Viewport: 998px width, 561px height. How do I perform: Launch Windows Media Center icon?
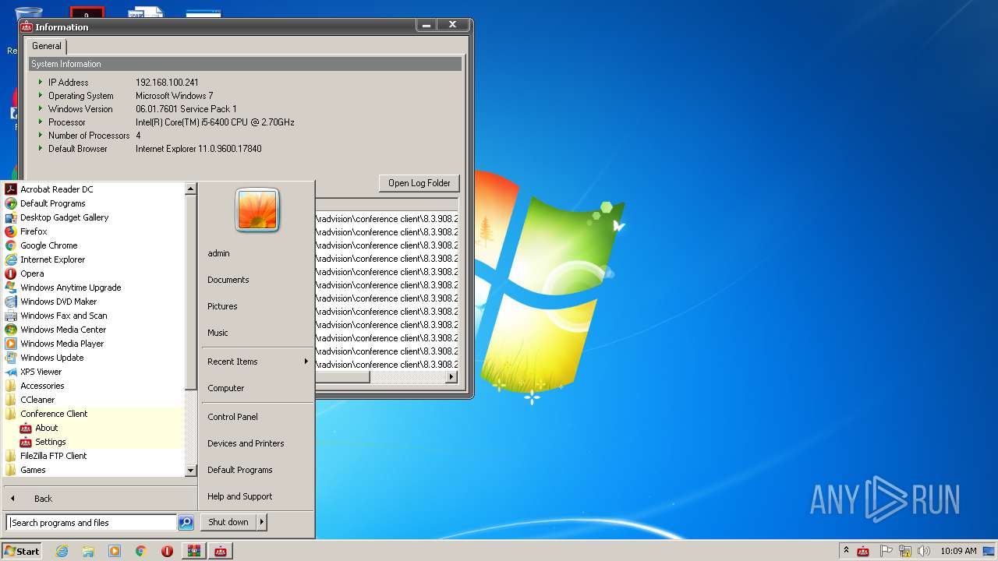click(11, 330)
